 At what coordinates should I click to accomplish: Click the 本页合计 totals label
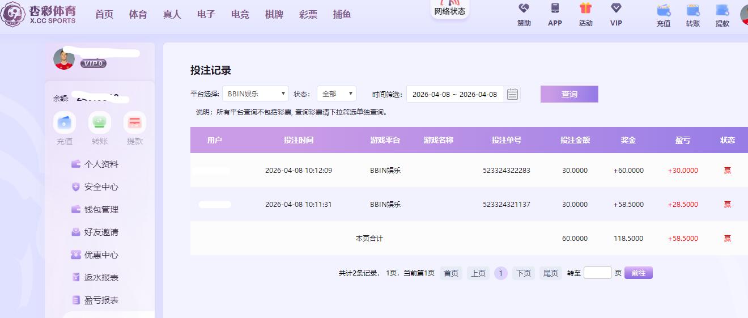(369, 239)
